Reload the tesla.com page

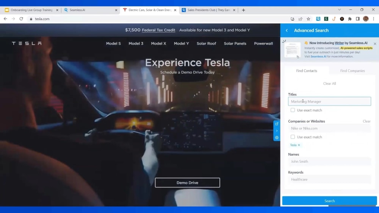[21, 19]
